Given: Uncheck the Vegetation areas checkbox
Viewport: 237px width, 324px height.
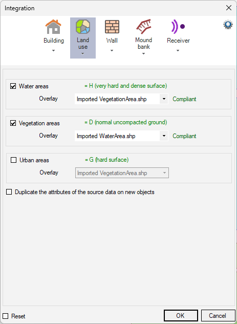Looking at the screenshot, I should coord(13,123).
